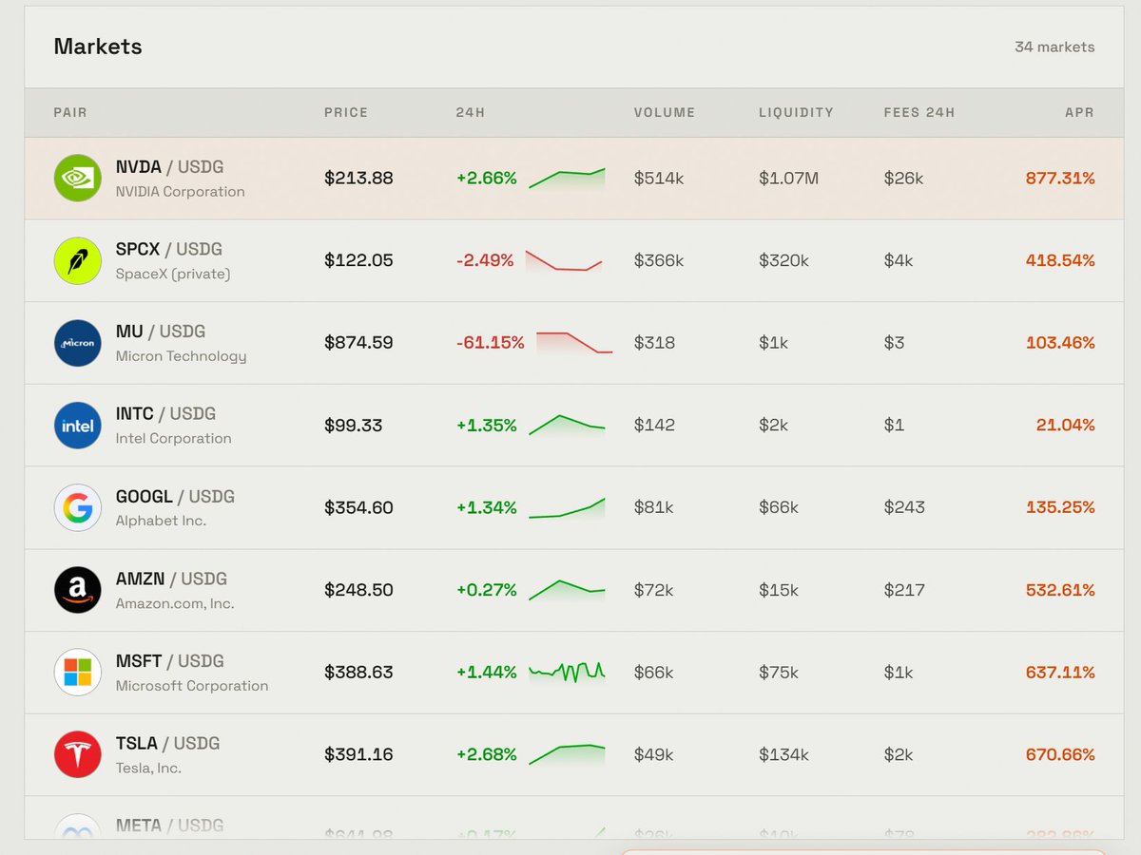
Task: Sort by the PAIR column header
Action: (x=70, y=112)
